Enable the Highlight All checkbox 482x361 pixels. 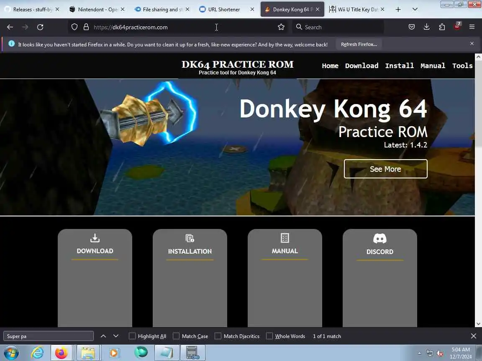(x=132, y=336)
